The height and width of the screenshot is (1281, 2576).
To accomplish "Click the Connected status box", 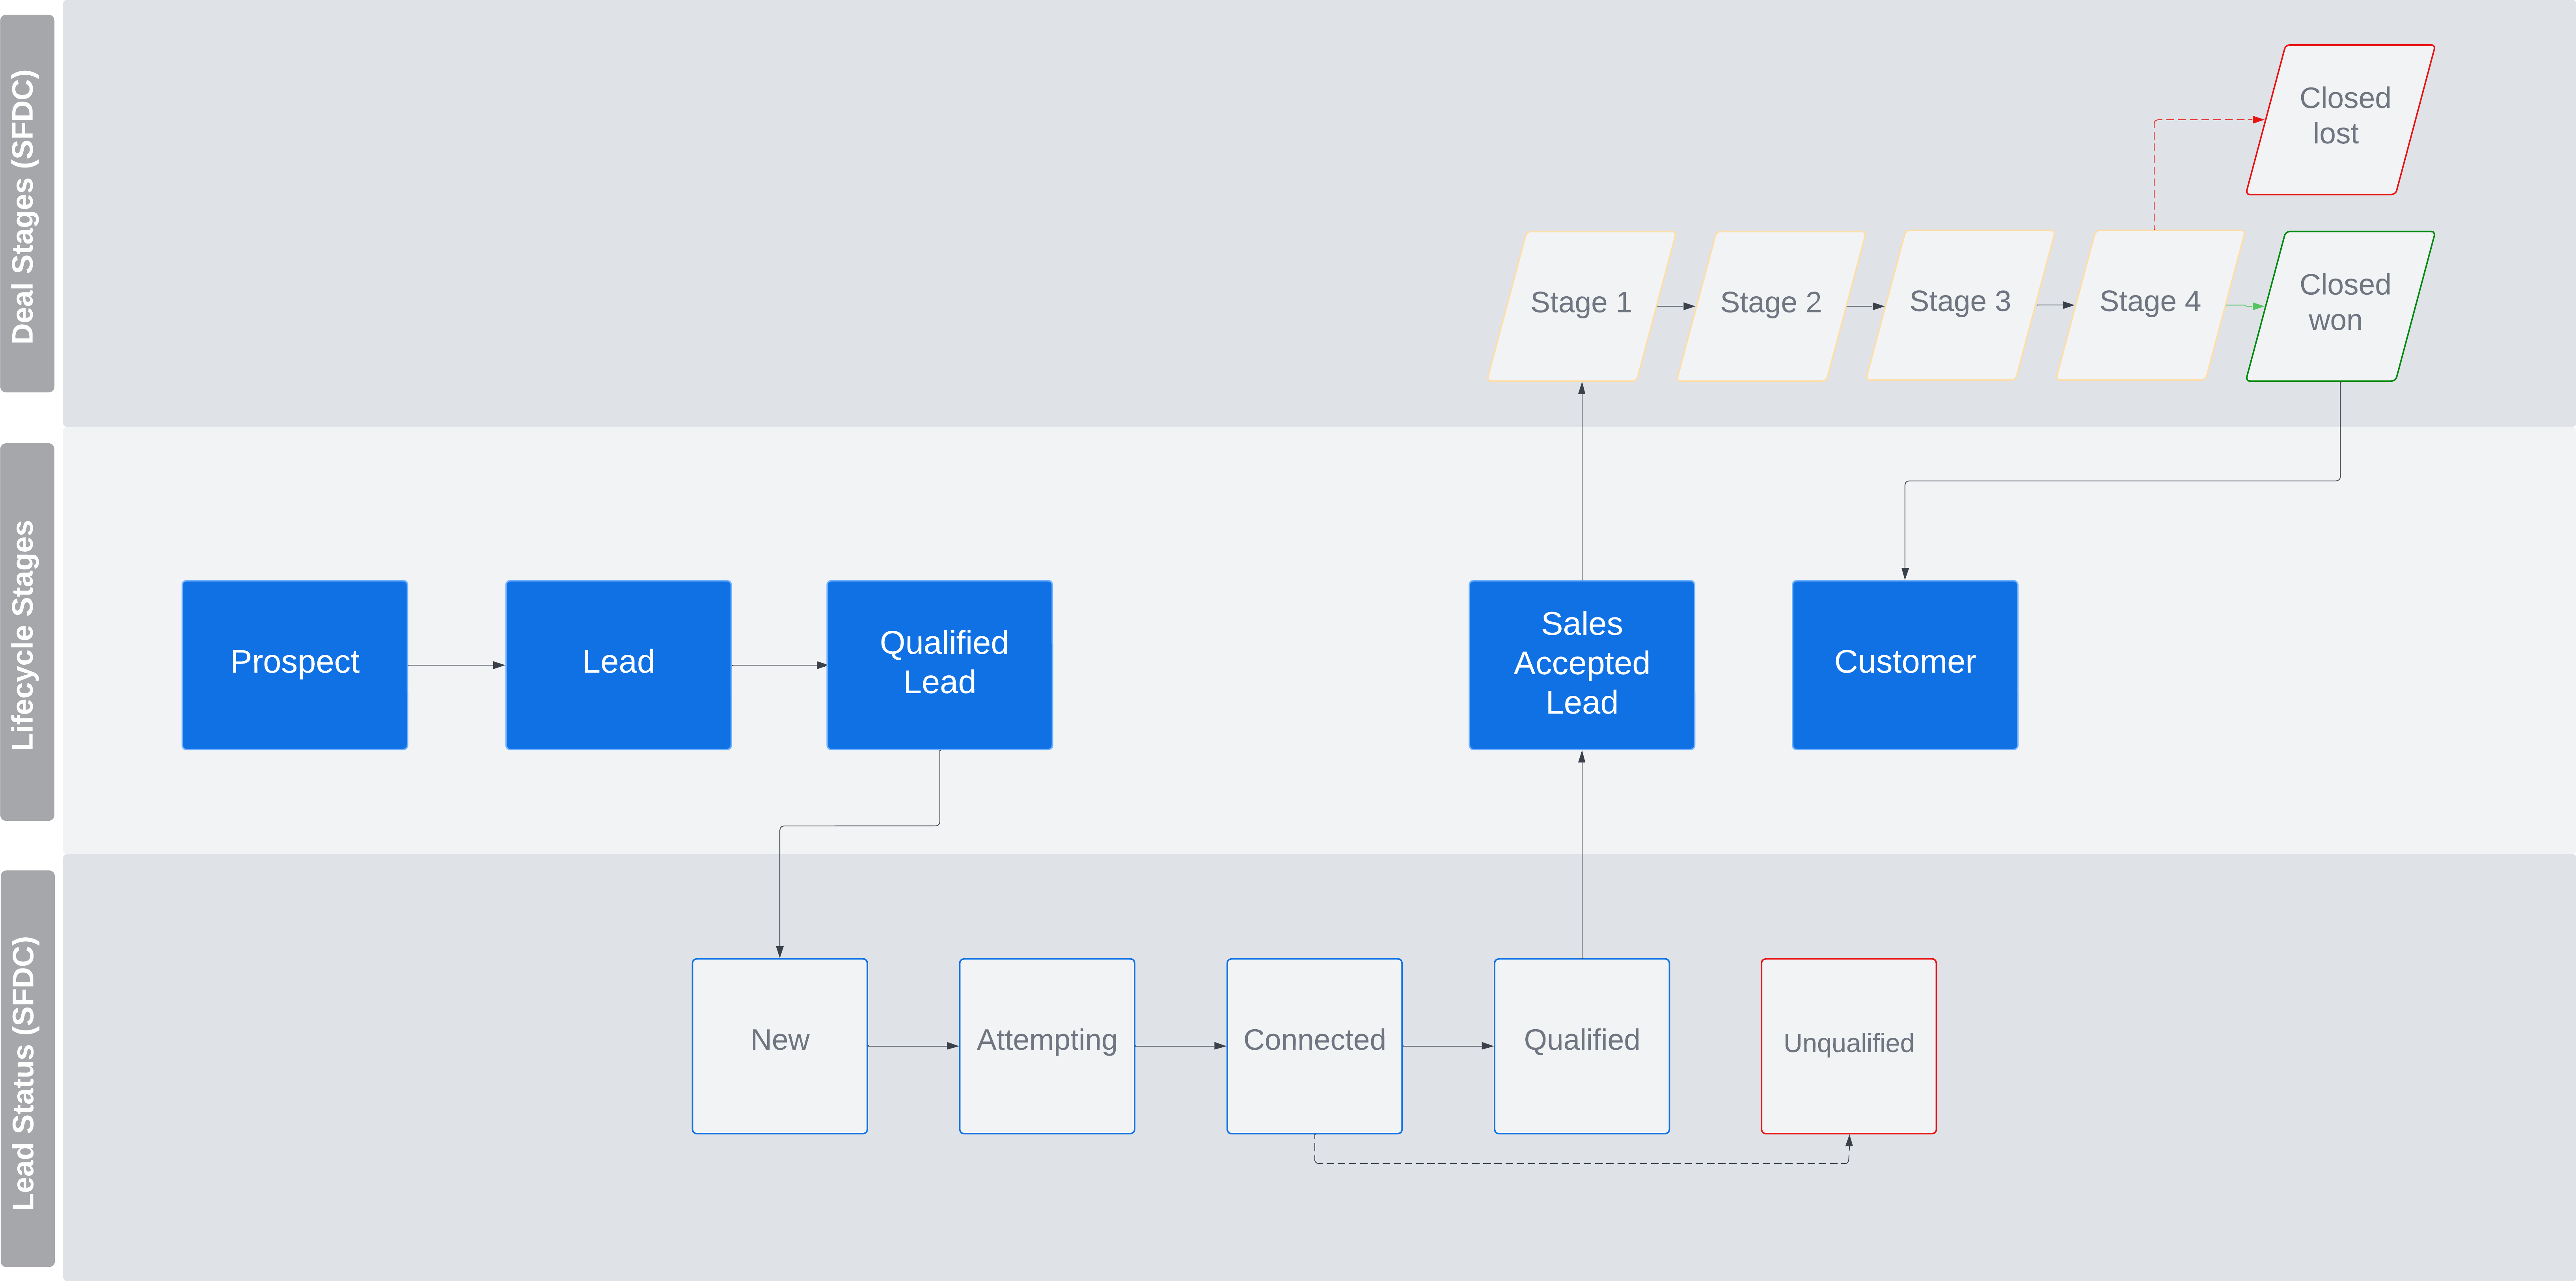I will point(1314,1046).
